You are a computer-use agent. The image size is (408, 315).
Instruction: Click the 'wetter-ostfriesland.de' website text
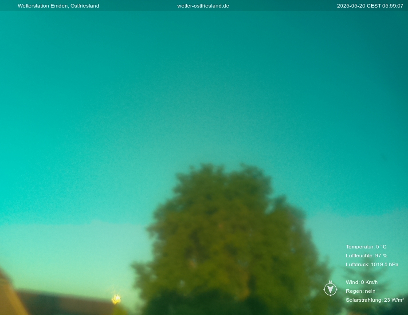(x=203, y=6)
